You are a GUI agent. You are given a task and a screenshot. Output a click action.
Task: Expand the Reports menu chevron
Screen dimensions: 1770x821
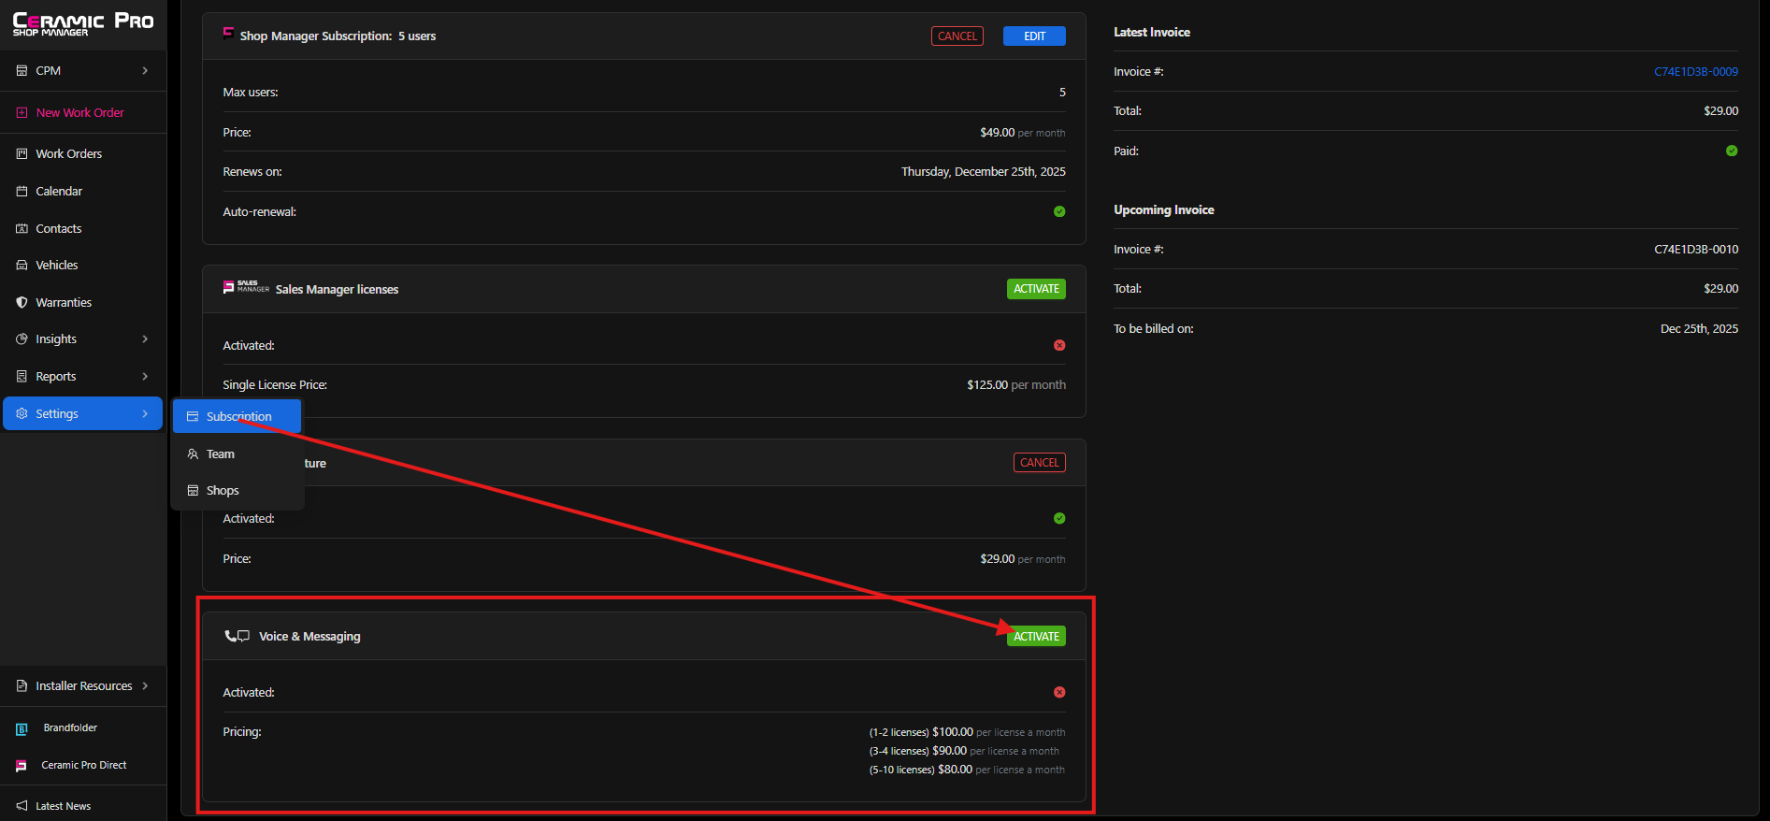[145, 377]
